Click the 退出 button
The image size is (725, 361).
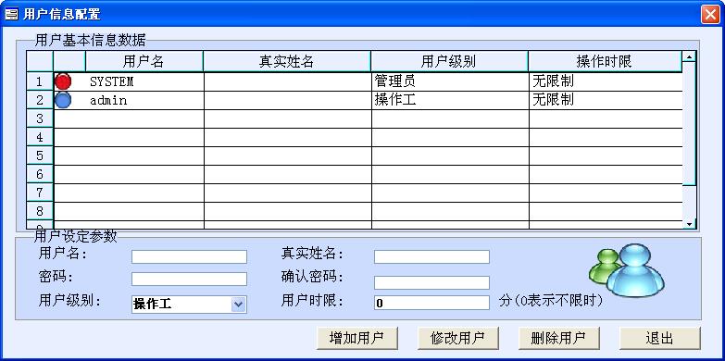[x=660, y=339]
